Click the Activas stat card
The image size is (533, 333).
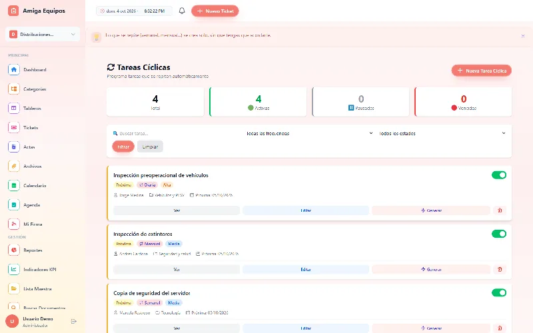[x=258, y=102]
